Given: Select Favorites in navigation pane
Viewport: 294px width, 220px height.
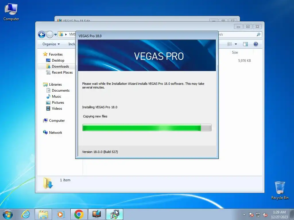Looking at the screenshot, I should tap(56, 54).
